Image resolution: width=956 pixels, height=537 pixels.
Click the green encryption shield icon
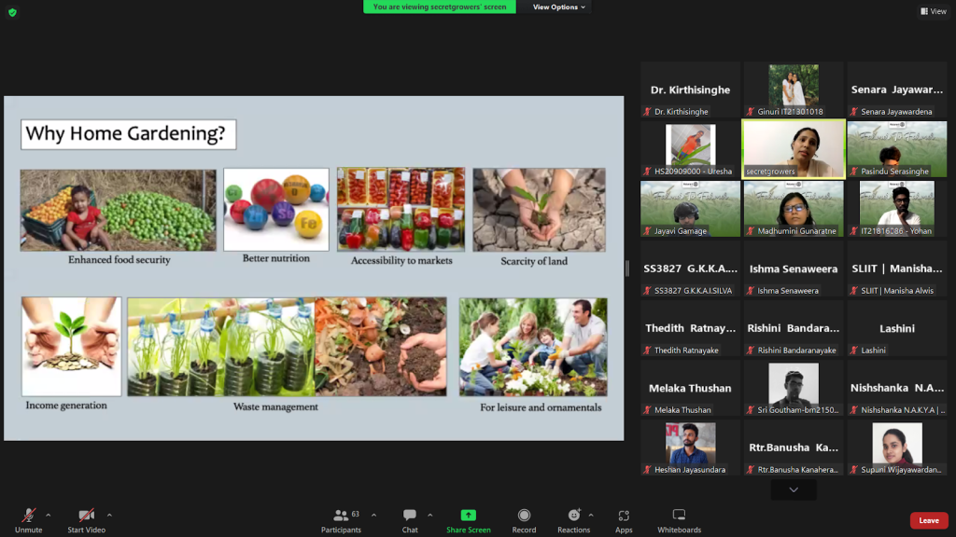pos(12,12)
